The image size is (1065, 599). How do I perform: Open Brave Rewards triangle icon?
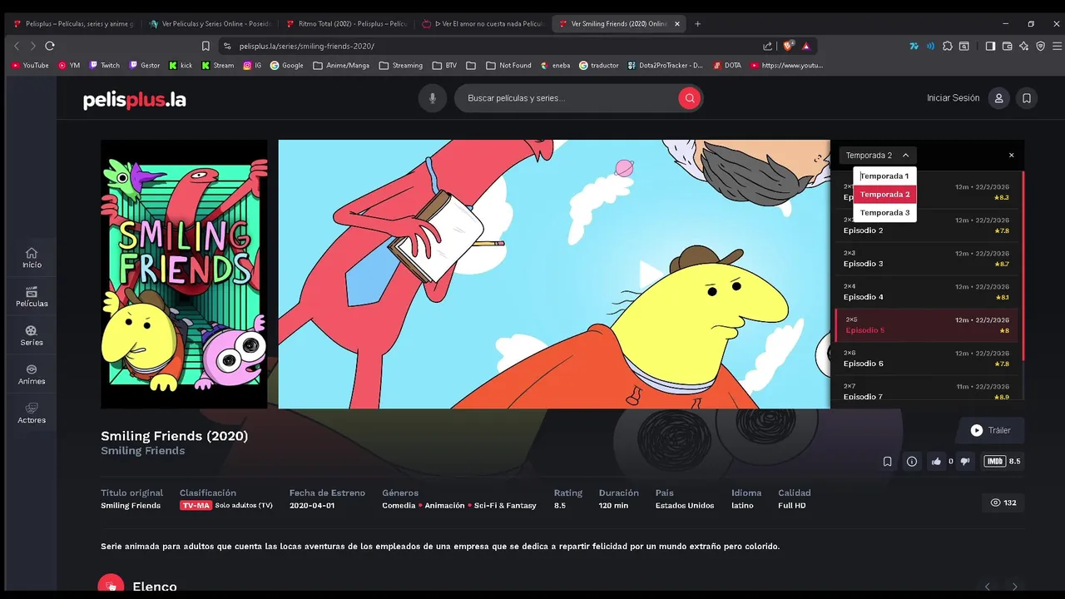click(x=805, y=46)
